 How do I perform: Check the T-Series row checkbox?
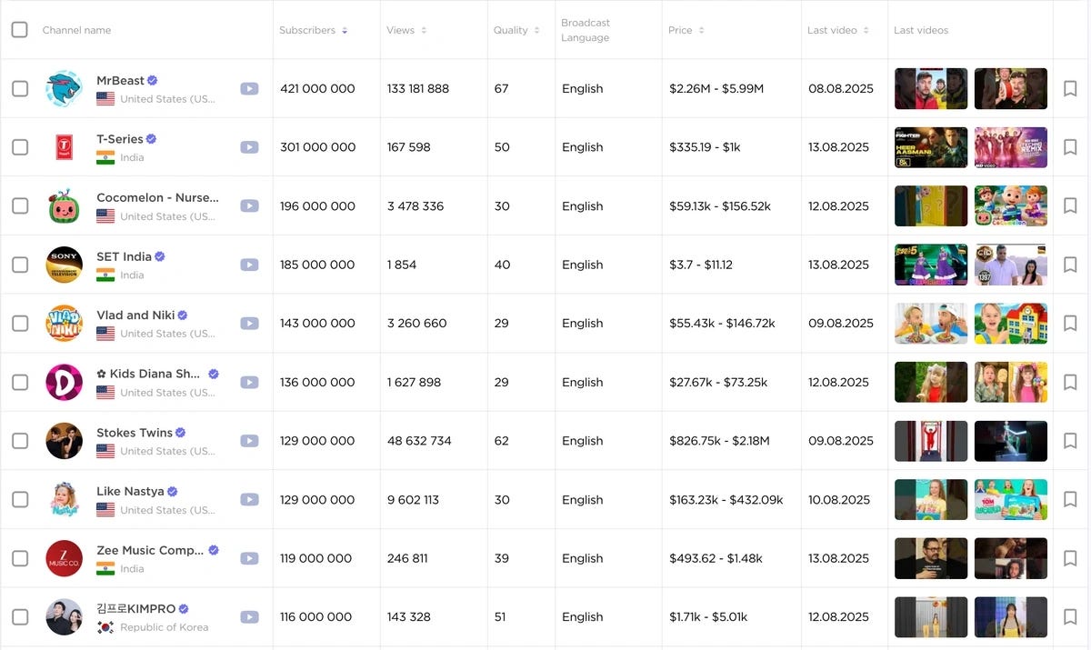(19, 147)
